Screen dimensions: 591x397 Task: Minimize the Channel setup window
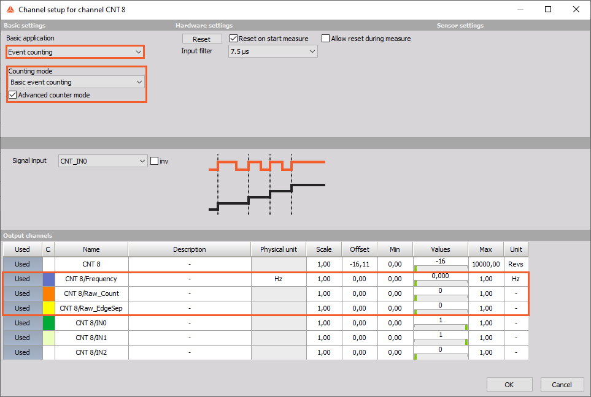[x=520, y=9]
